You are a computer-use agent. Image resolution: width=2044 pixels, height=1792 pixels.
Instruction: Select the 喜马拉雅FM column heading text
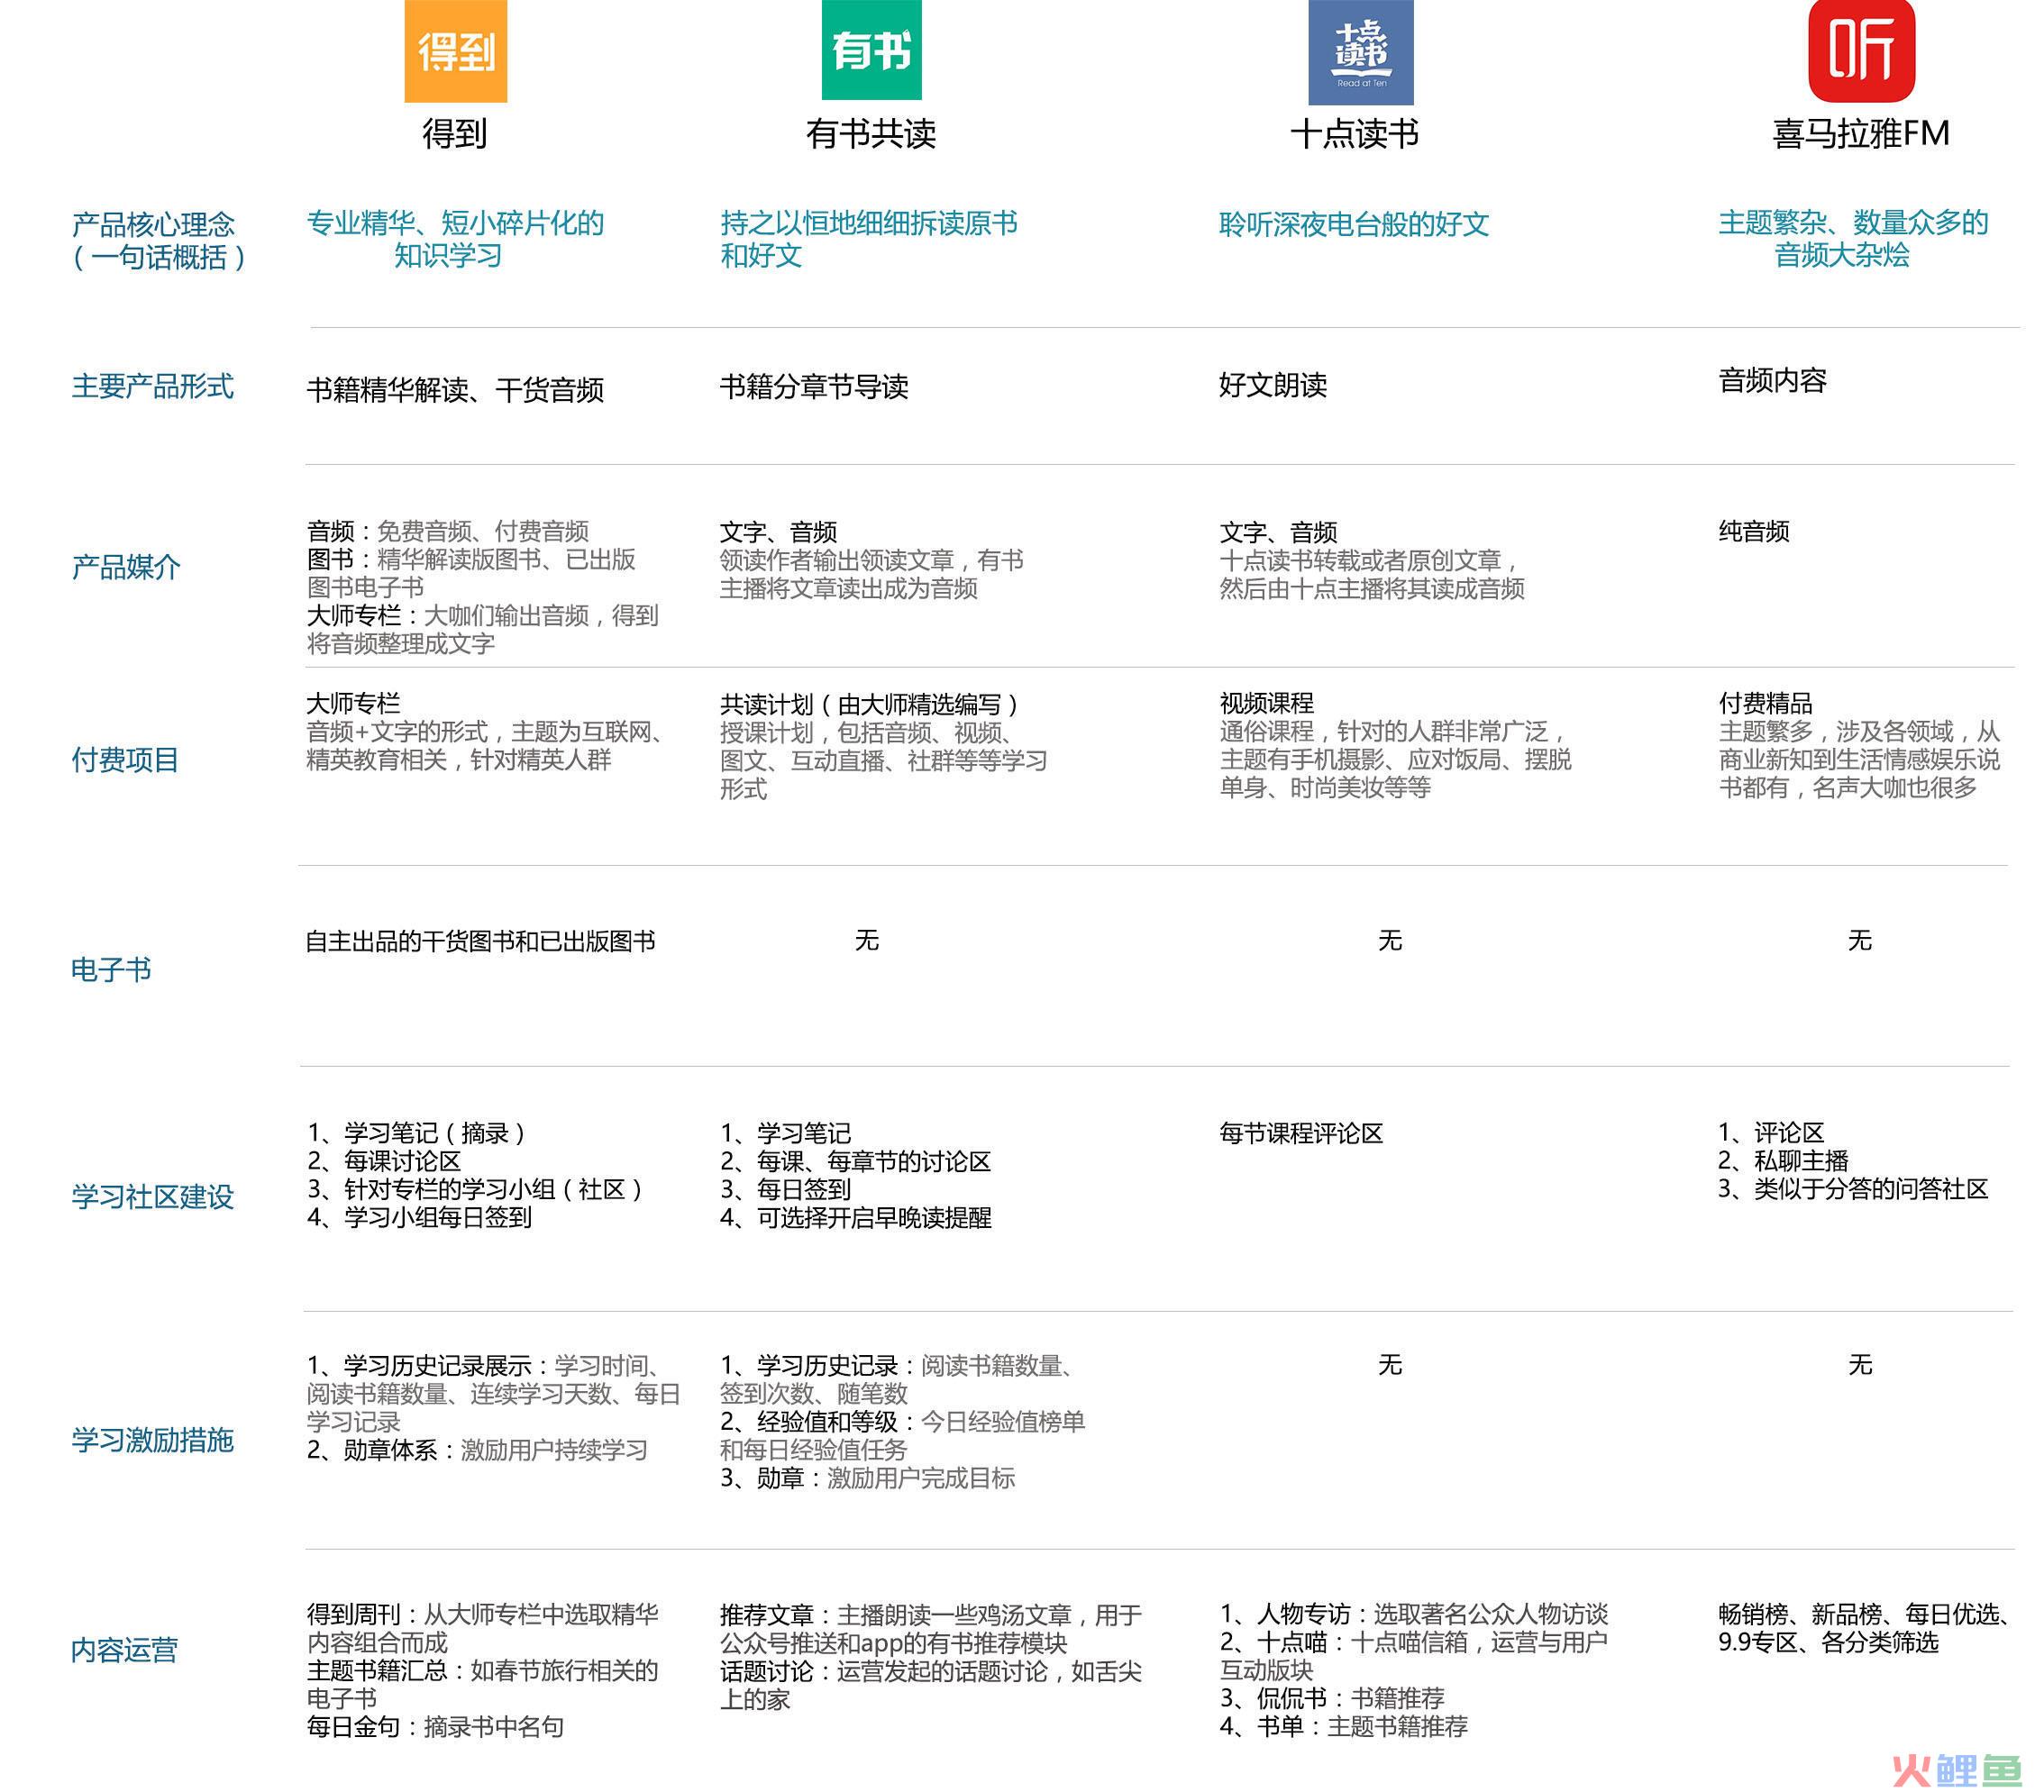click(1861, 133)
